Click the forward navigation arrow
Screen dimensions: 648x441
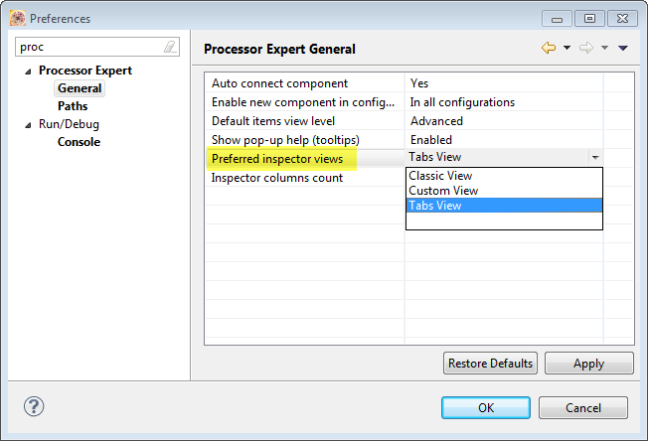point(587,48)
